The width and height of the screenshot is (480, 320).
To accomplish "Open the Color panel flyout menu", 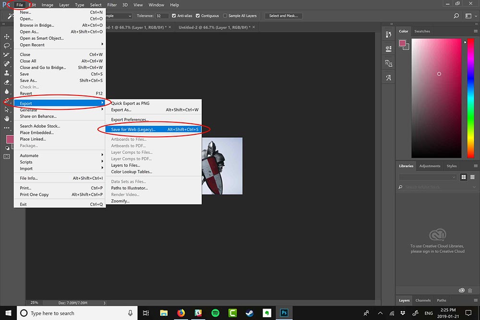I will click(475, 31).
